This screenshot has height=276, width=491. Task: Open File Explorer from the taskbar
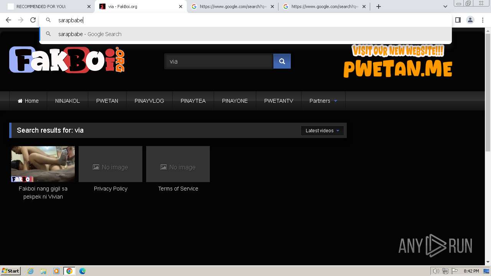click(43, 271)
